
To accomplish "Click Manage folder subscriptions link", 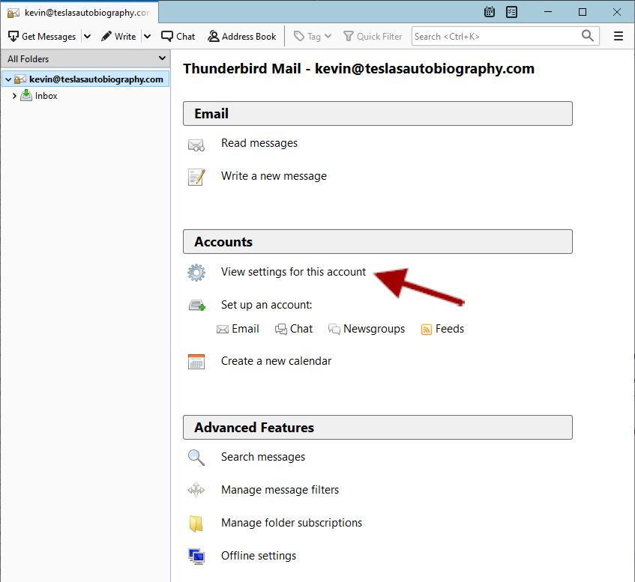I will coord(292,523).
